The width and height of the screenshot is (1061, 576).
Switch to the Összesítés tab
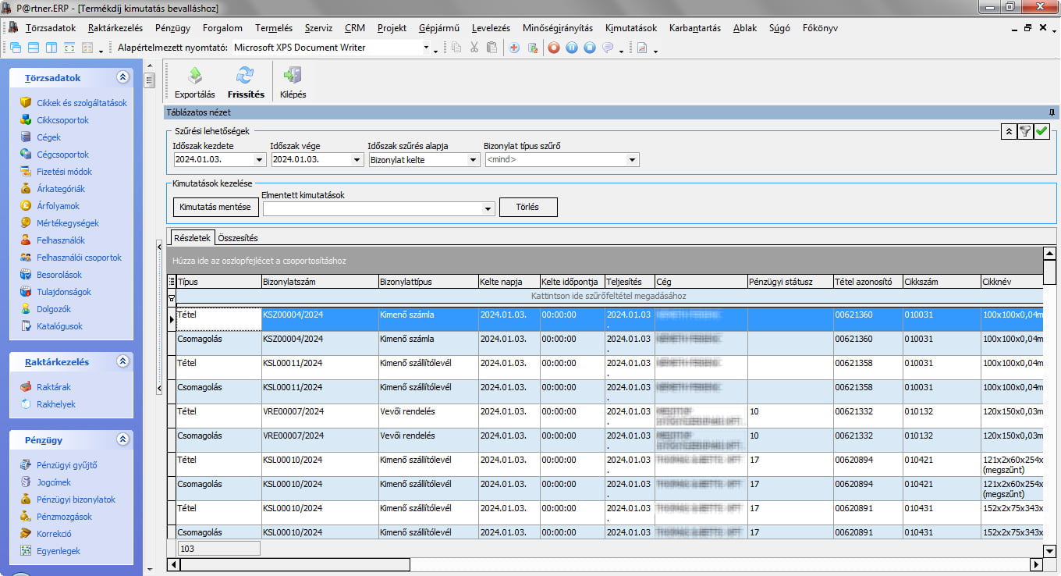[x=238, y=238]
